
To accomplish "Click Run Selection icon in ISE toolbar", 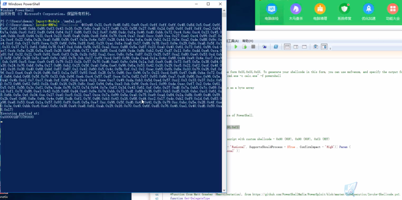I will point(244,47).
